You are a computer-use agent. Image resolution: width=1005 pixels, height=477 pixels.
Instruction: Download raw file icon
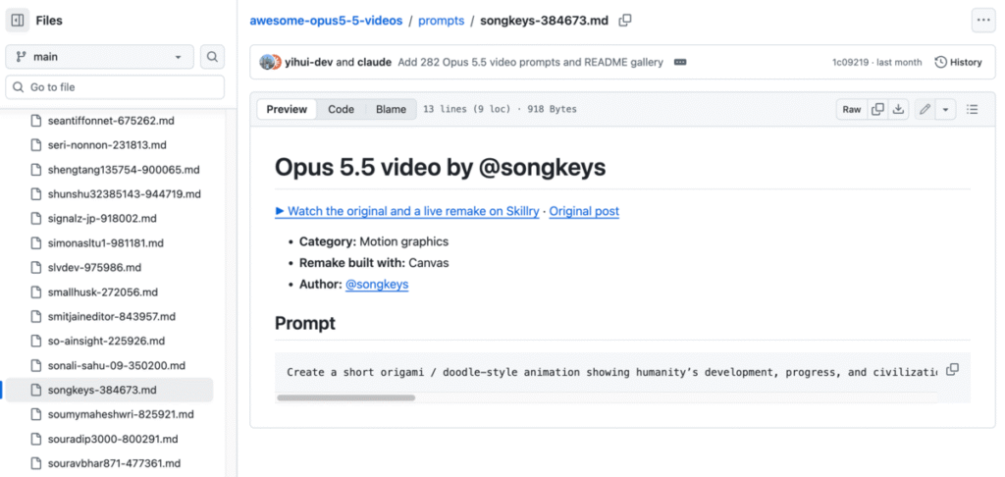[x=899, y=110]
